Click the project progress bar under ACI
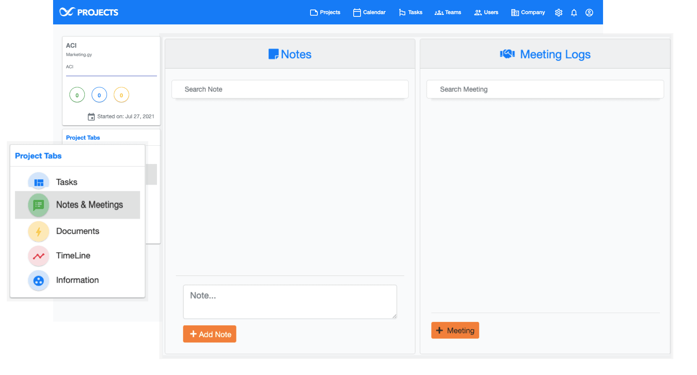Screen dimensions: 697x375 (x=112, y=76)
